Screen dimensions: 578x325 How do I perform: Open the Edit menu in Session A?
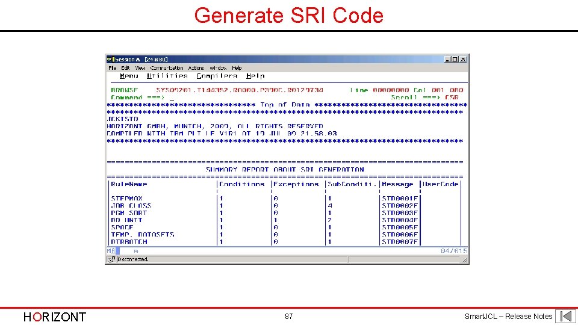point(125,68)
